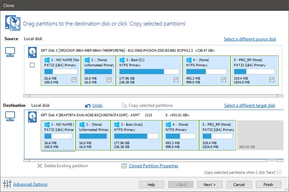Click the Undo arrow icon

coord(88,105)
